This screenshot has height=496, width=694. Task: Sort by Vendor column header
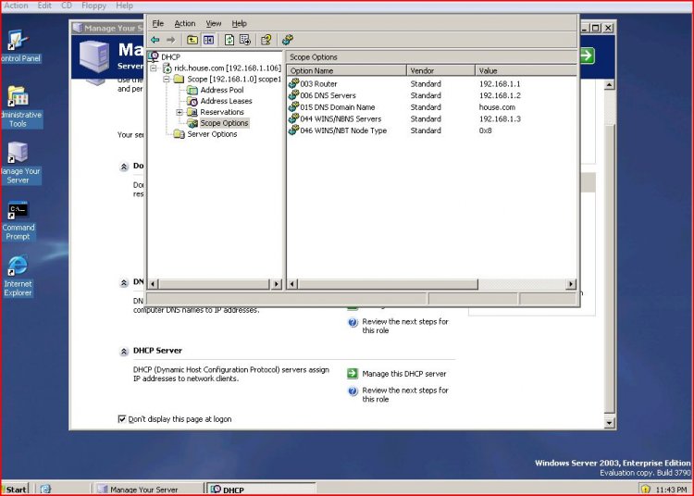440,71
